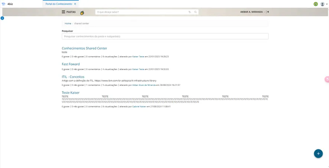Open the Teste Kaiser article

(x=71, y=93)
